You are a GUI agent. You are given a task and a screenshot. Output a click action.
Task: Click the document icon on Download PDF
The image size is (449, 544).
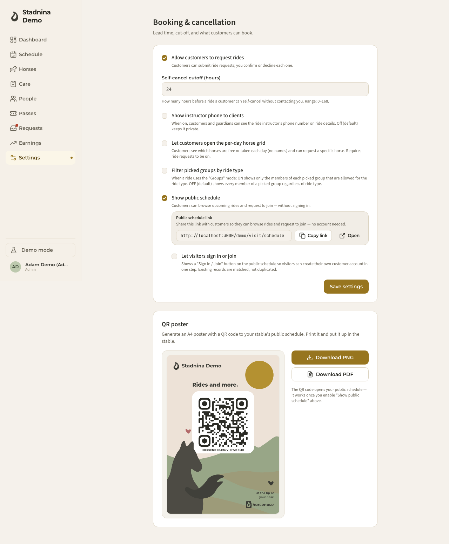310,374
